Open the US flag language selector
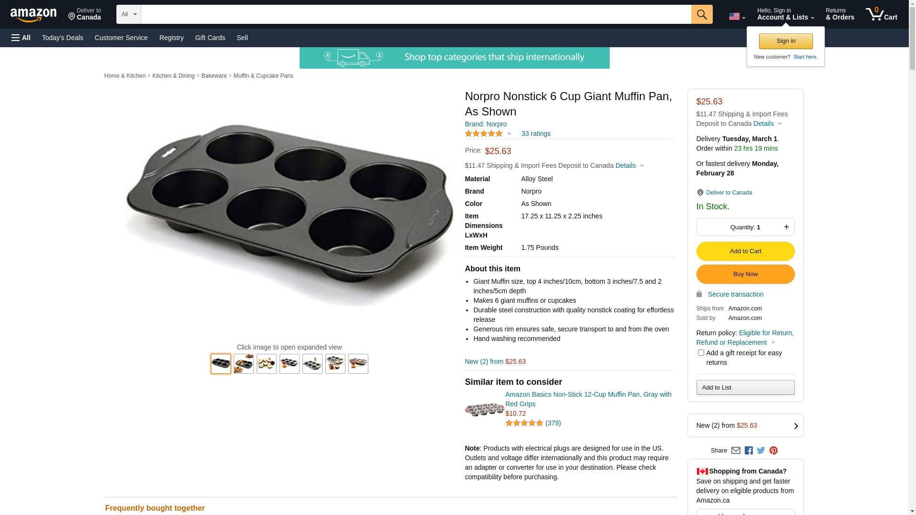916x515 pixels. [x=737, y=17]
